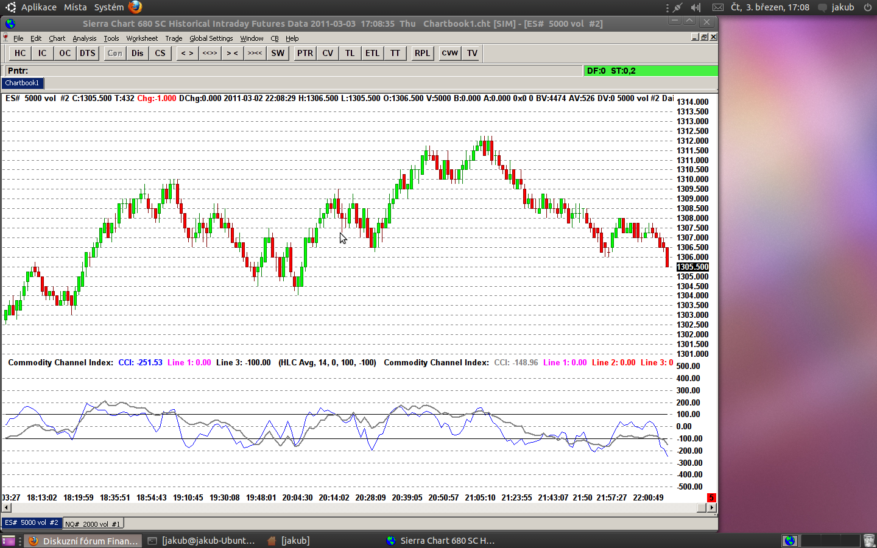
Task: Click the red '5' box beside the time axis
Action: (711, 497)
